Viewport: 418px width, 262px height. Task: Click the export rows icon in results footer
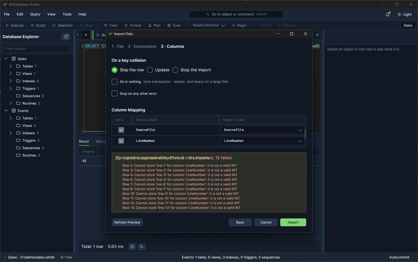pos(141,247)
